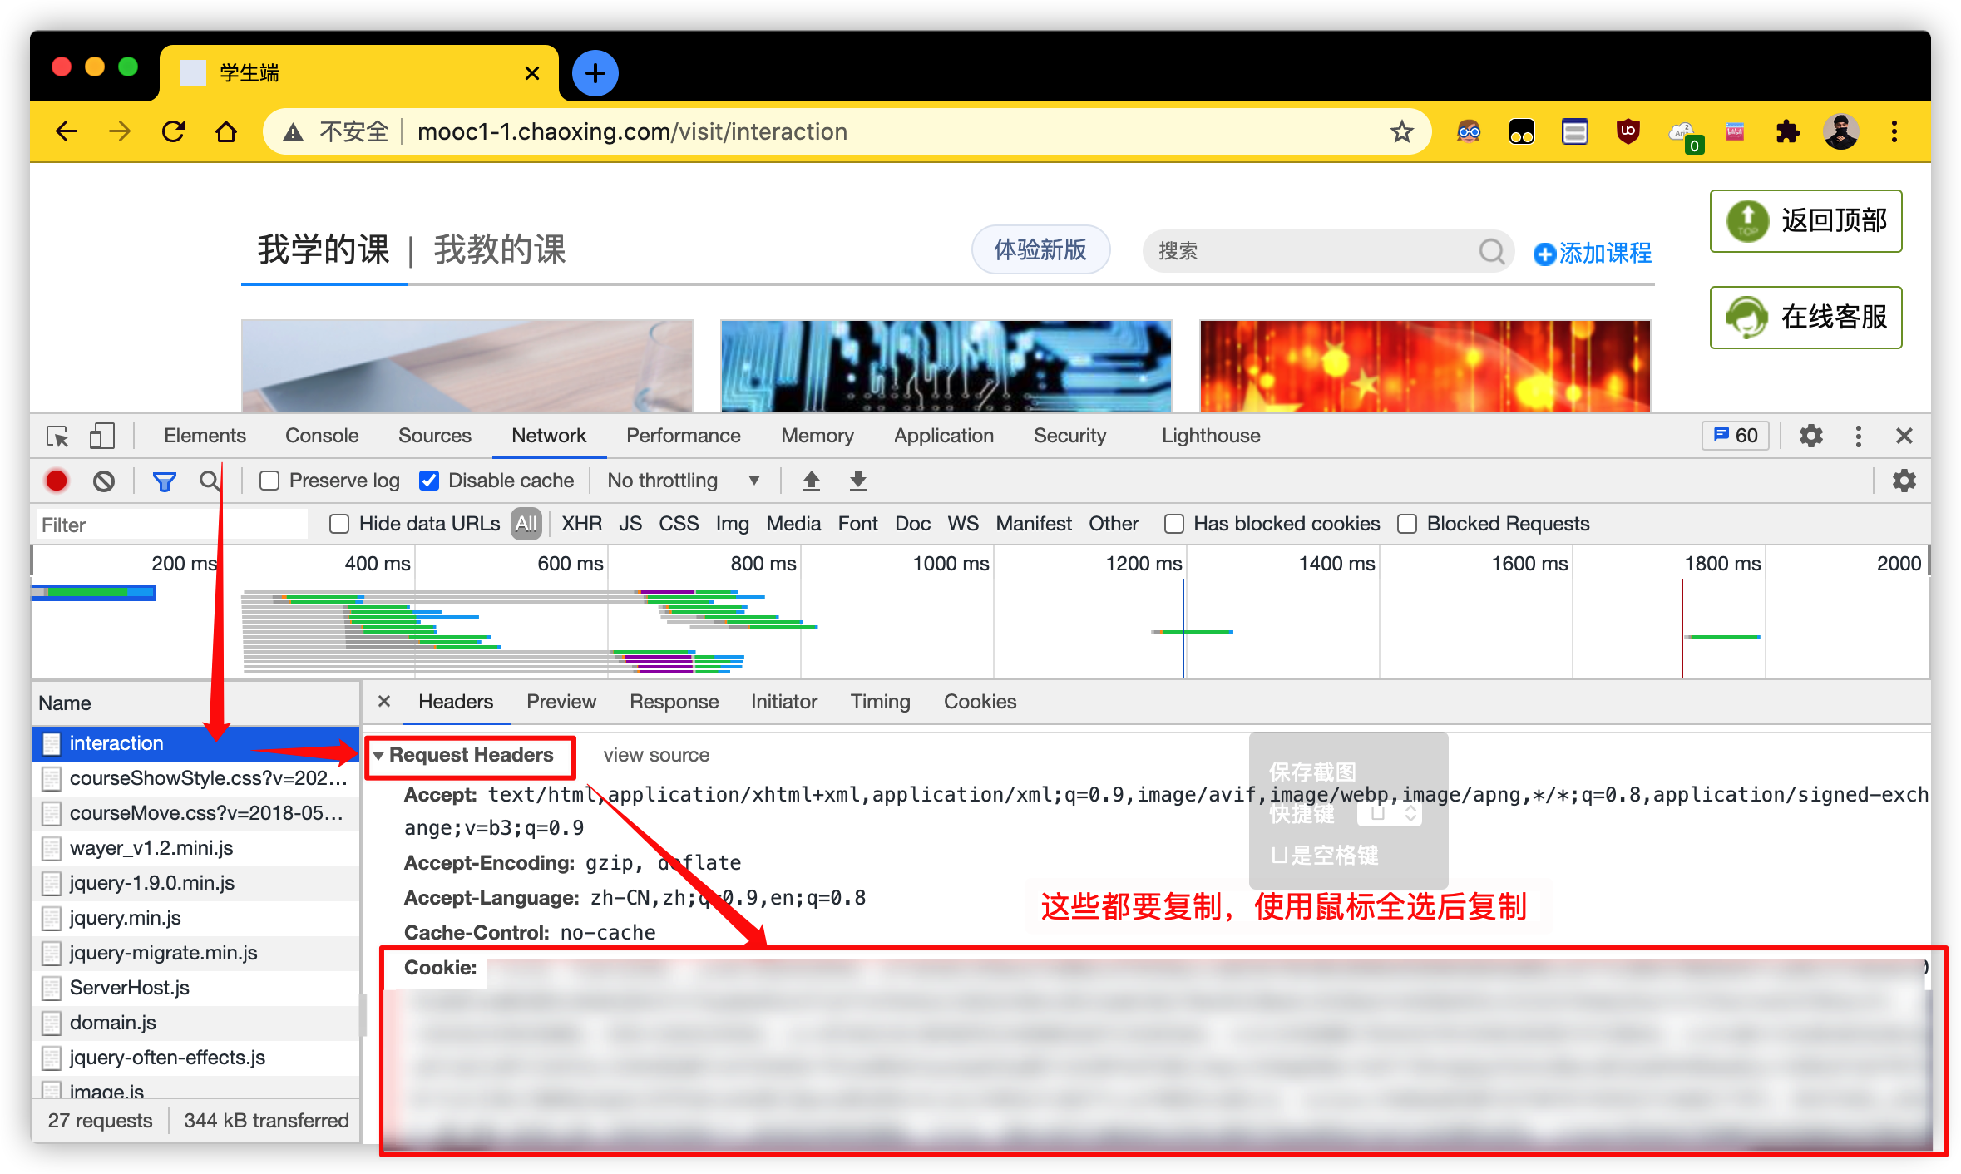Screen dimensions: 1961x1174
Task: Click the 体验新版 button
Action: coord(1040,249)
